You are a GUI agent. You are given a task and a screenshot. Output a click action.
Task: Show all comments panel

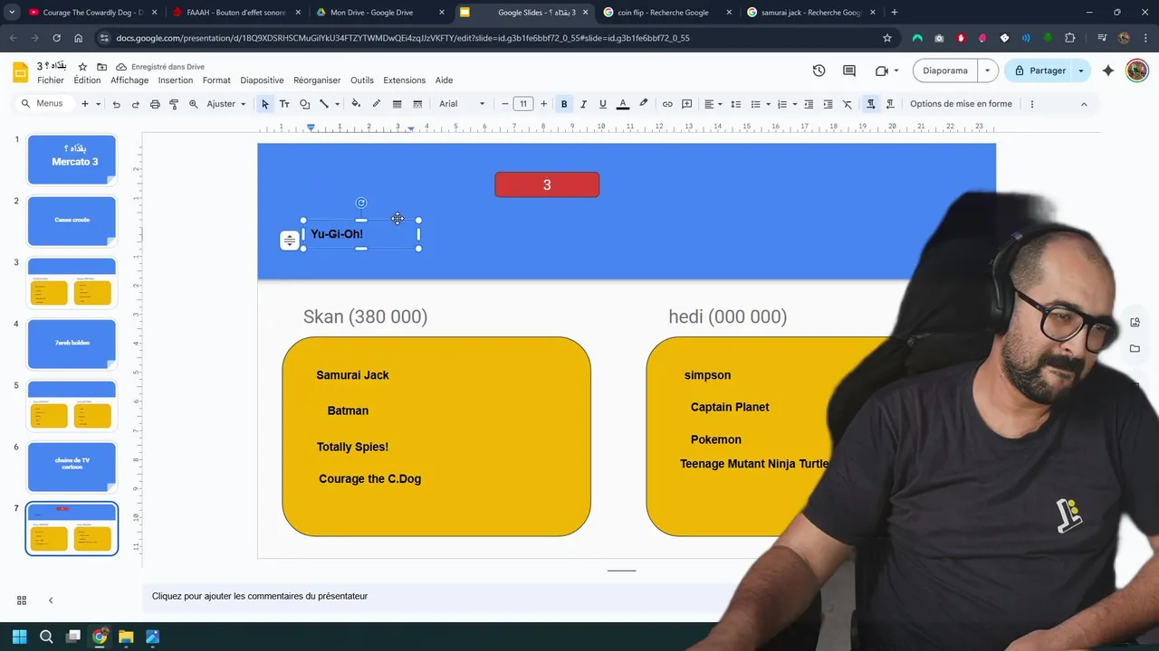[849, 71]
